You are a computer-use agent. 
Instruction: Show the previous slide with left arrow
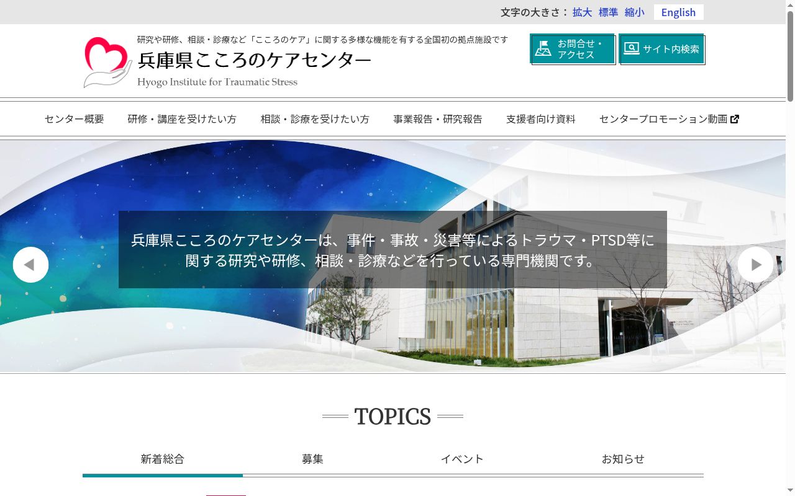30,265
